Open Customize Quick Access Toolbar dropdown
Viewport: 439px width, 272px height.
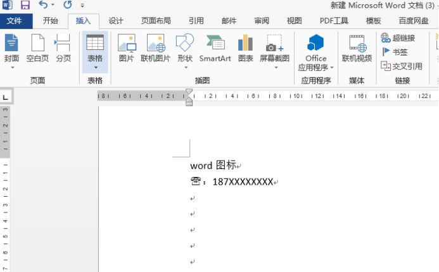82,5
